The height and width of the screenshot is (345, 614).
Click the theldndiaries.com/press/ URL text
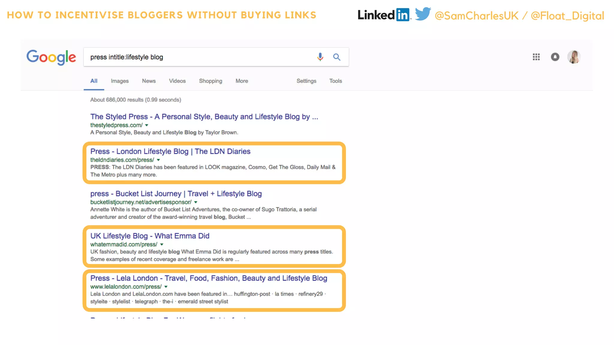[122, 160]
